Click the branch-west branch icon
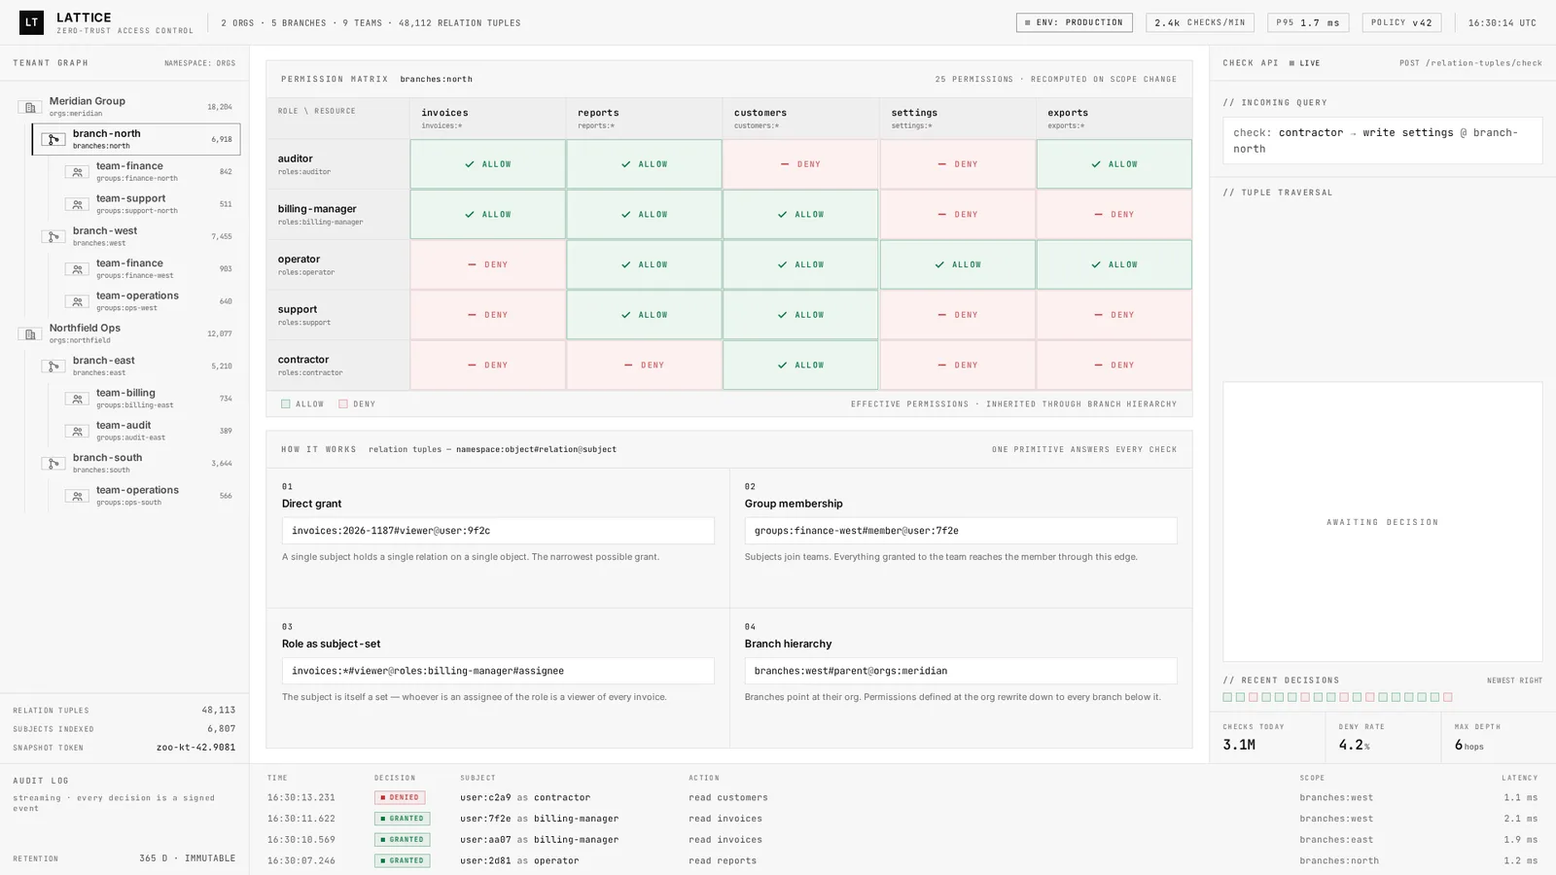The width and height of the screenshot is (1556, 875). (x=53, y=236)
